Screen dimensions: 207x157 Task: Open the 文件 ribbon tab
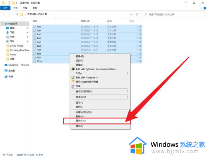5,8
